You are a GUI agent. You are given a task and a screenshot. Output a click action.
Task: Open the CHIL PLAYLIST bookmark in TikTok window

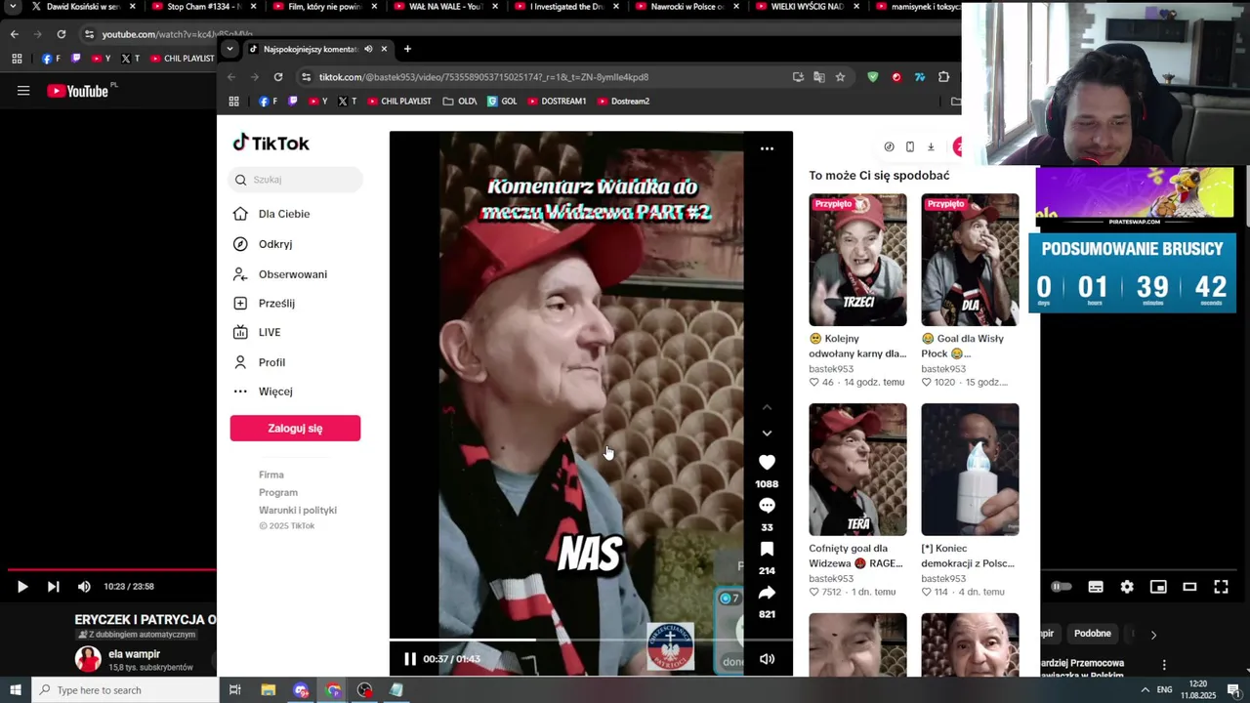(x=397, y=102)
